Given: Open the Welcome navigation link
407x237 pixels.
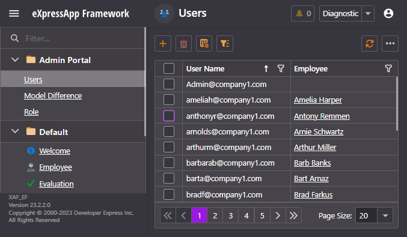Looking at the screenshot, I should [x=55, y=151].
